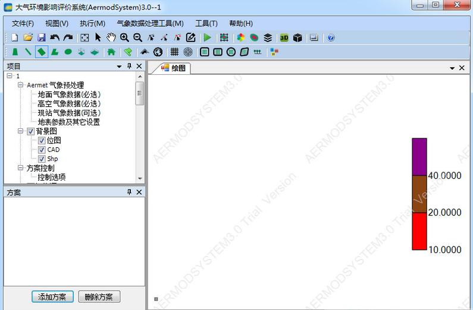Select 控制选项 in tree

click(52, 177)
